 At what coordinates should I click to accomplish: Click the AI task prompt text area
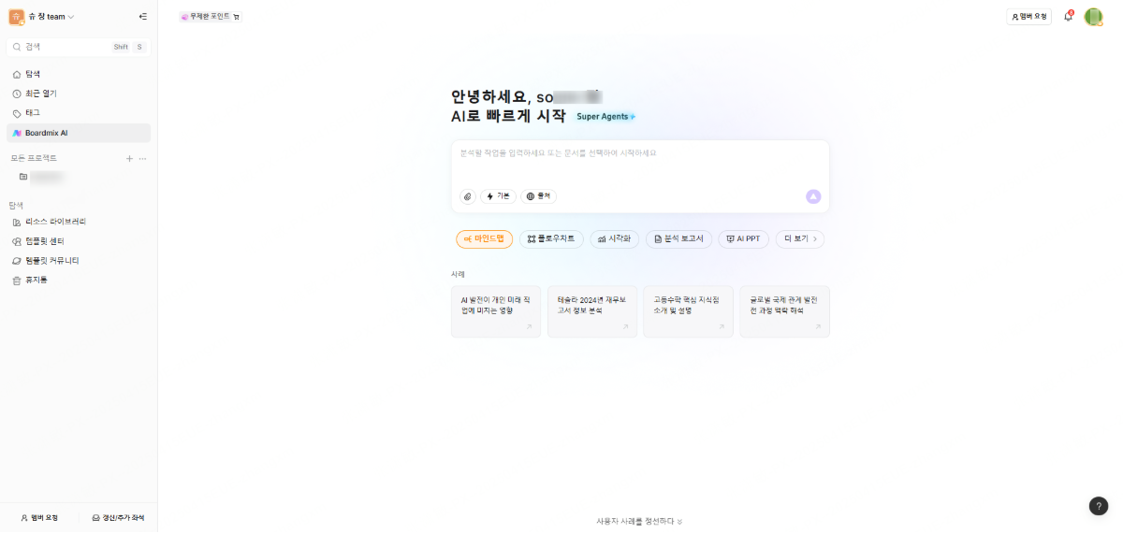pyautogui.click(x=640, y=162)
